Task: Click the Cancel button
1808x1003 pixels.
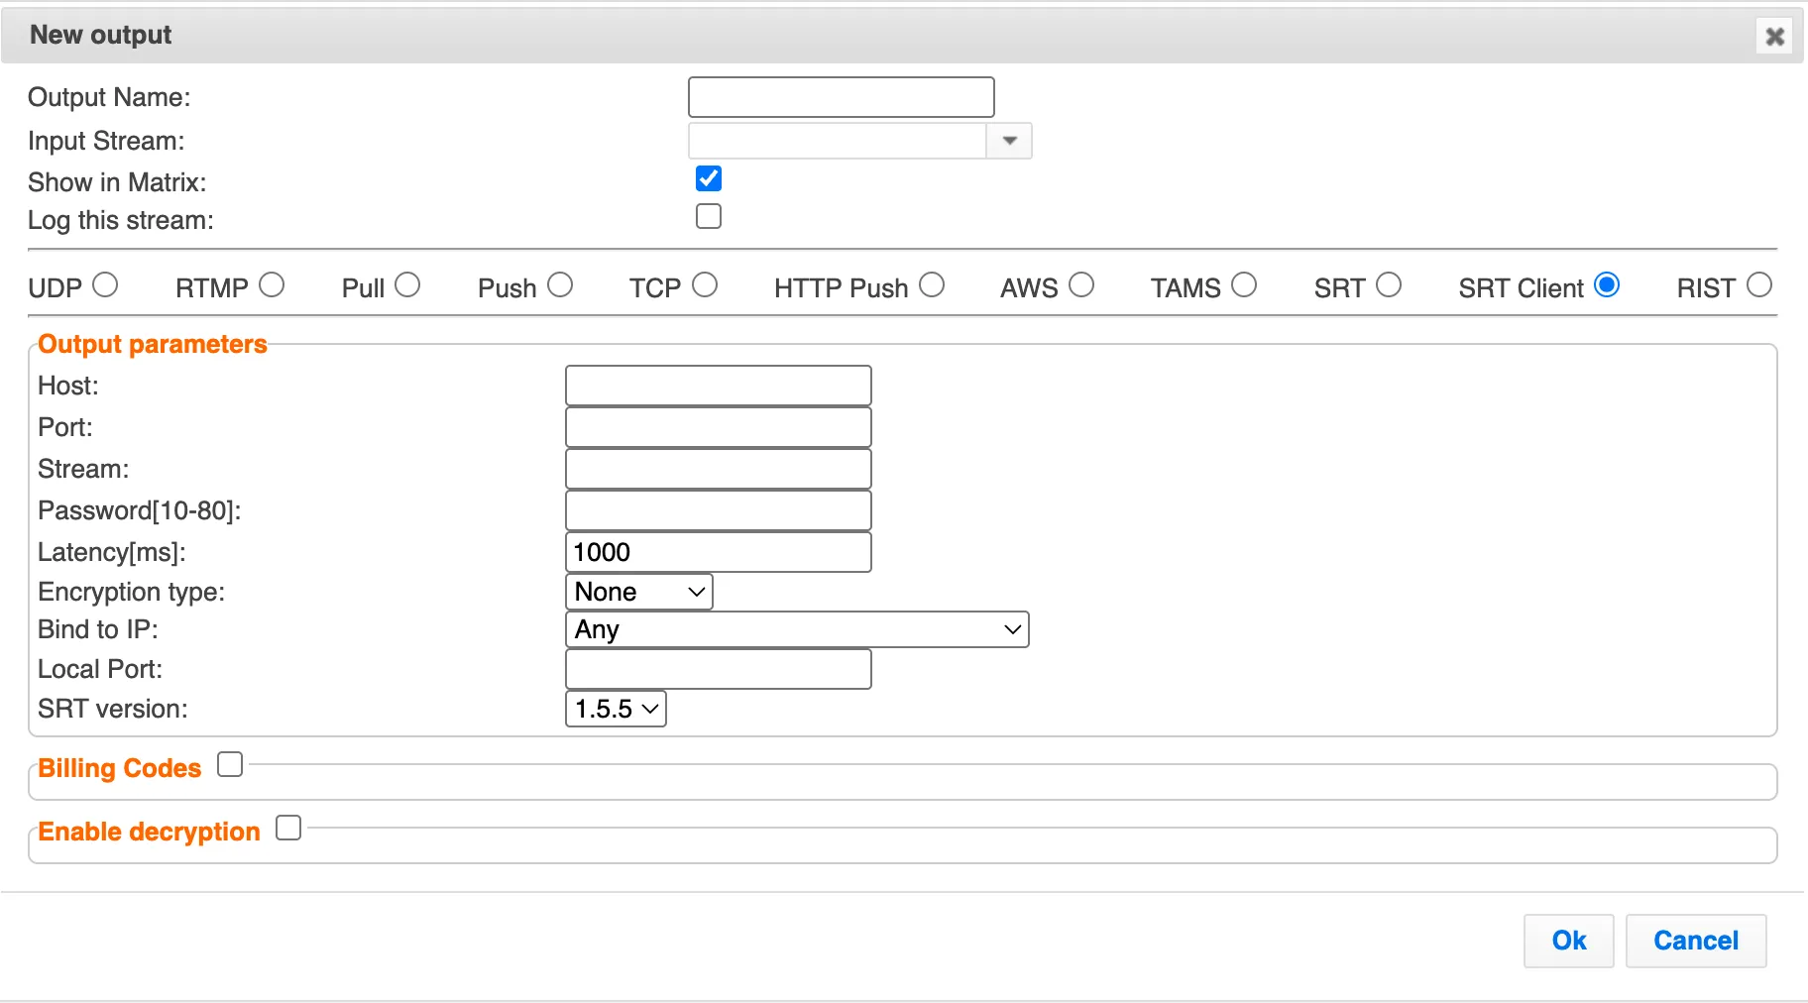Action: pos(1696,941)
